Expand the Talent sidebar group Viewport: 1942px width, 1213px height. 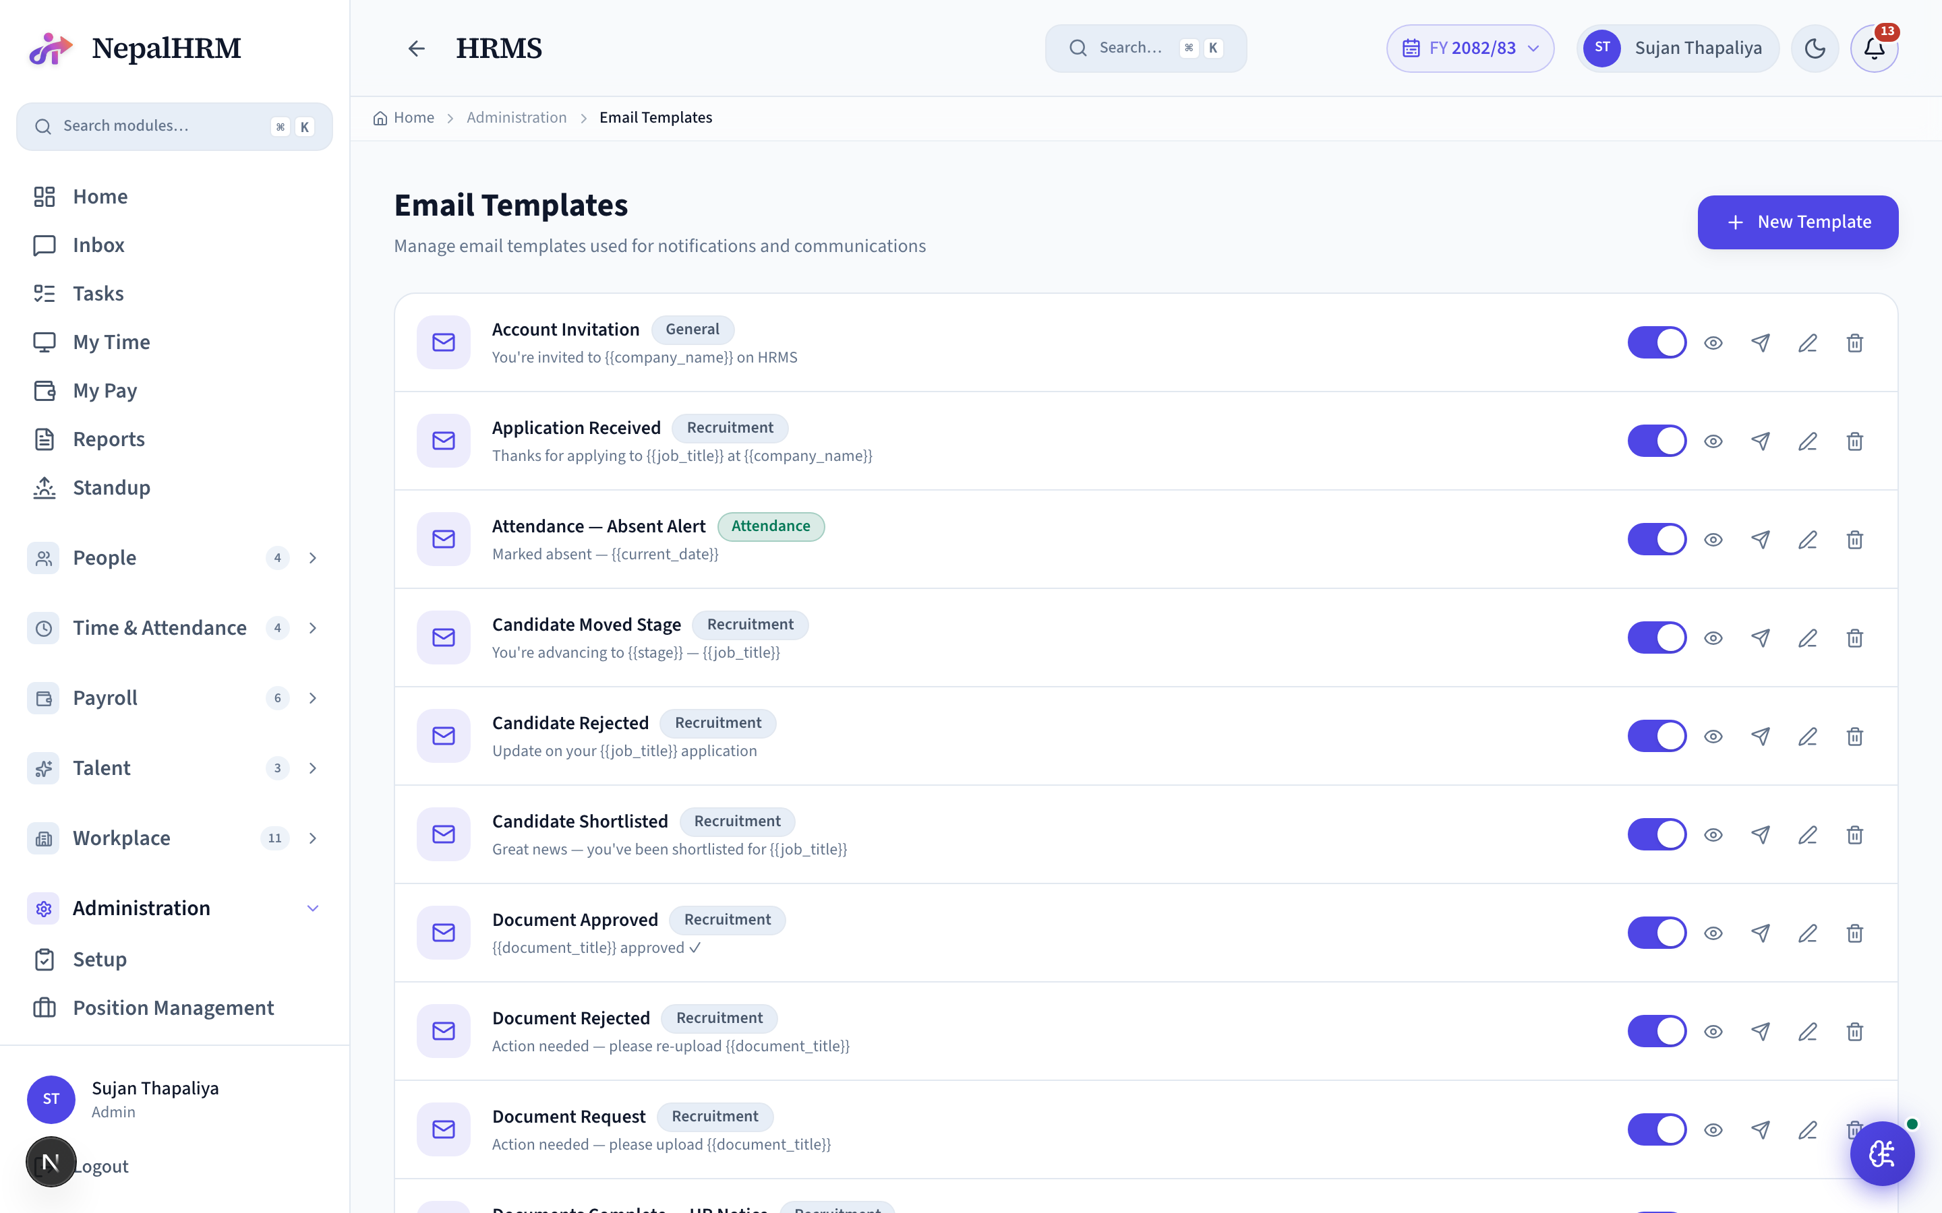[x=174, y=768]
